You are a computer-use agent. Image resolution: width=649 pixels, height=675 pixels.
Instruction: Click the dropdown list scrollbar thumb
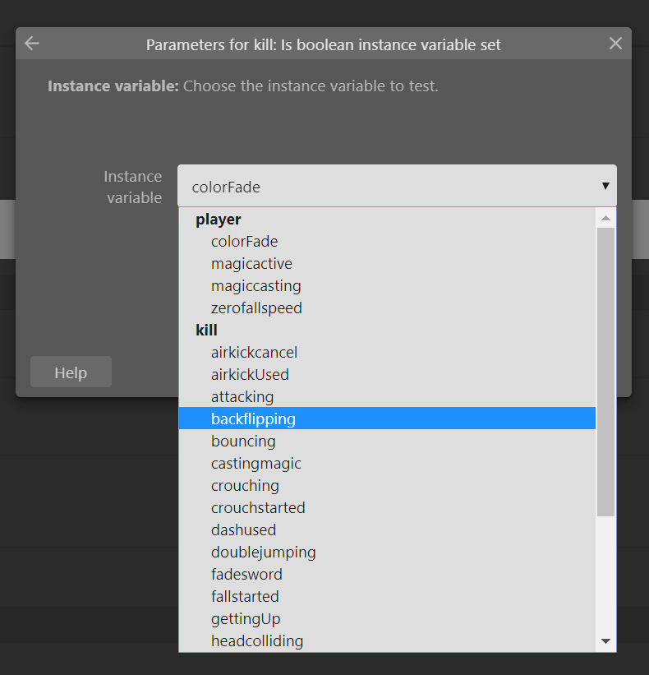pos(605,372)
